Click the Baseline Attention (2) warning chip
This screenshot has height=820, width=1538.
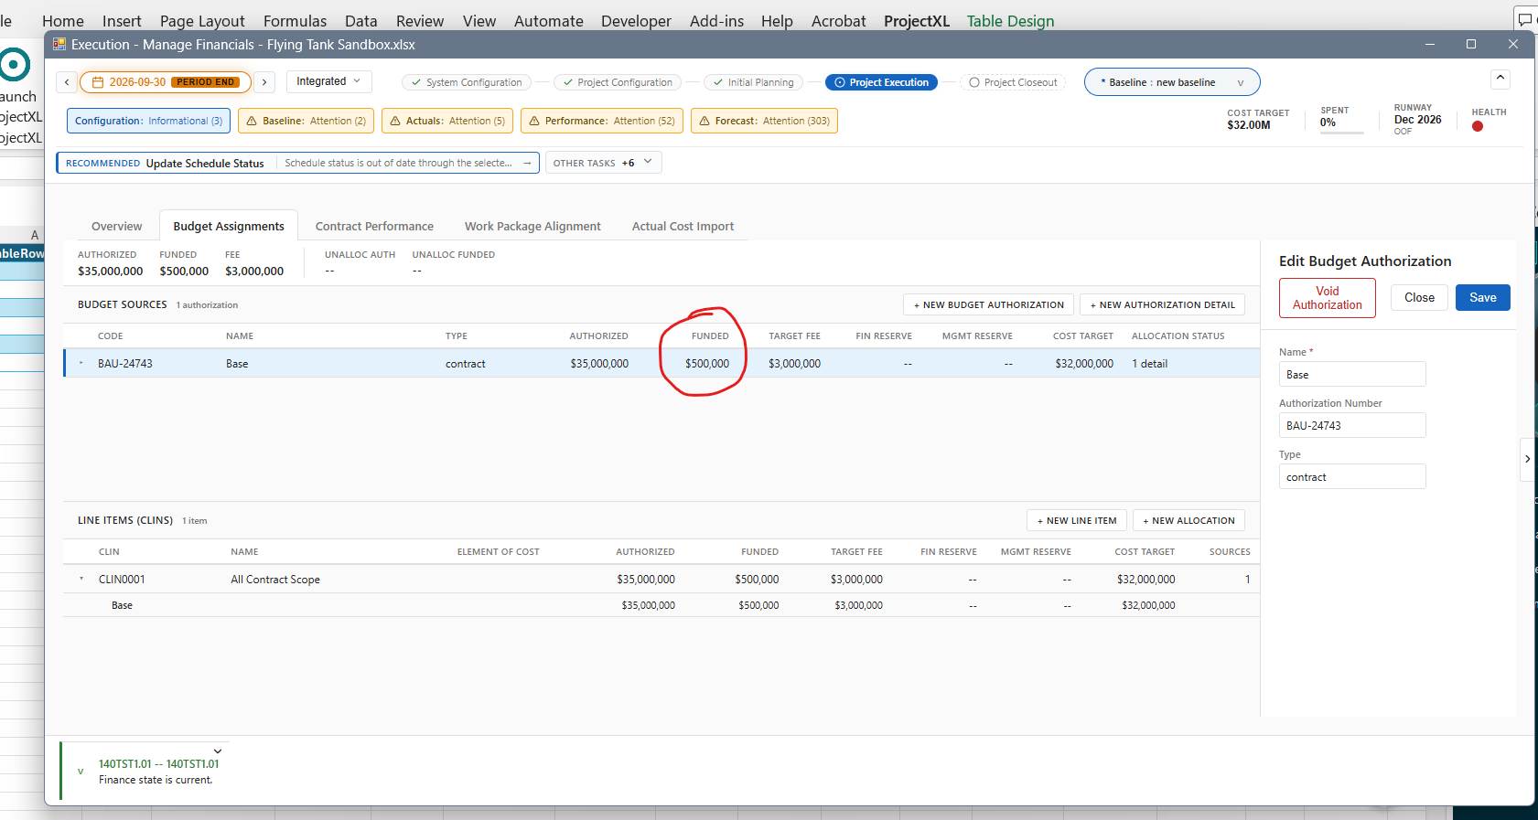tap(306, 121)
